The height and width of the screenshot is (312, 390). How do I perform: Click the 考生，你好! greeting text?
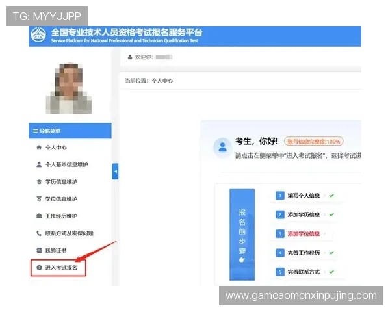[x=256, y=141]
